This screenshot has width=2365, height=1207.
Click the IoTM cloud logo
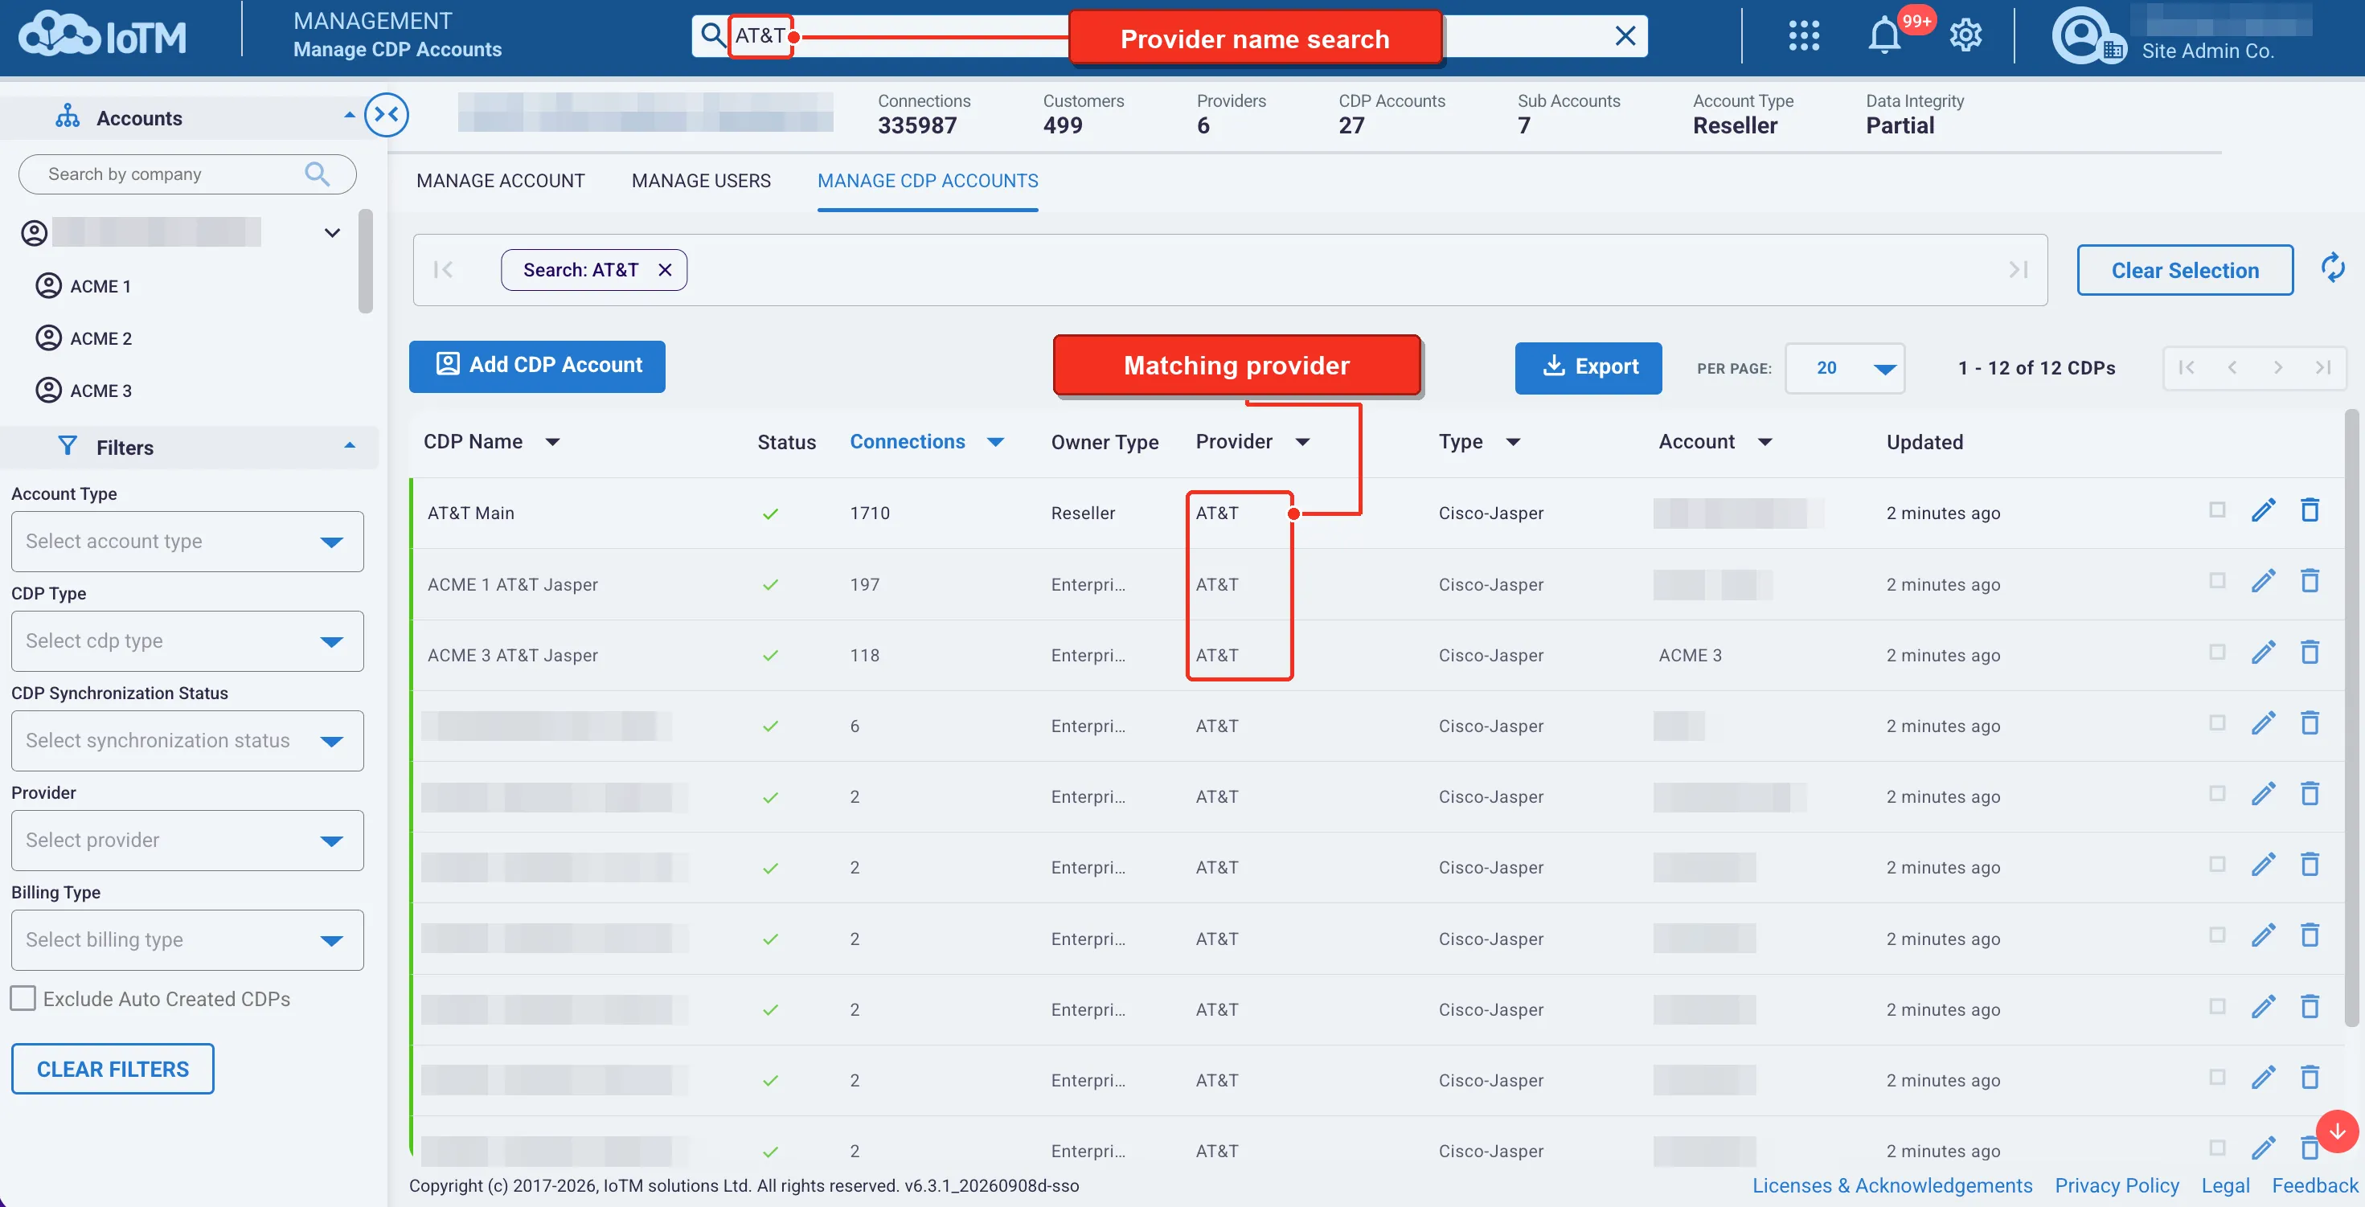[x=102, y=36]
